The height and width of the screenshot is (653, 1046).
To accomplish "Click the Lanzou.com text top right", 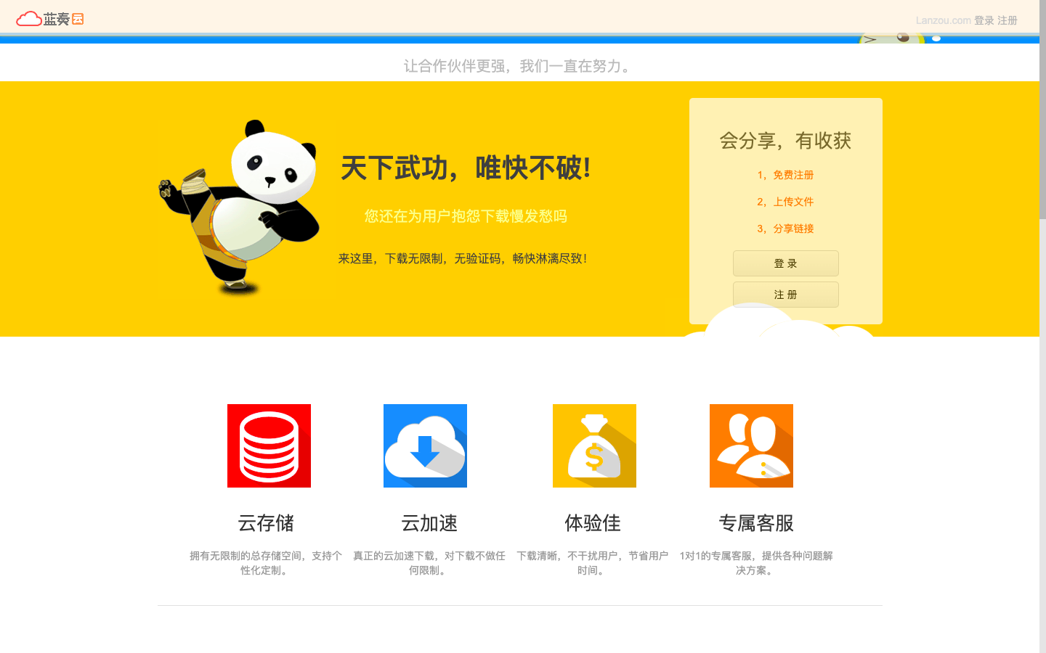I will click(943, 20).
